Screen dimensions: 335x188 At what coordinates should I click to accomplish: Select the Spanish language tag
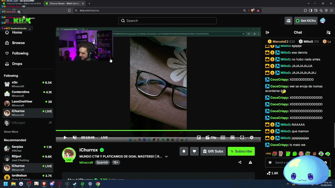102,162
